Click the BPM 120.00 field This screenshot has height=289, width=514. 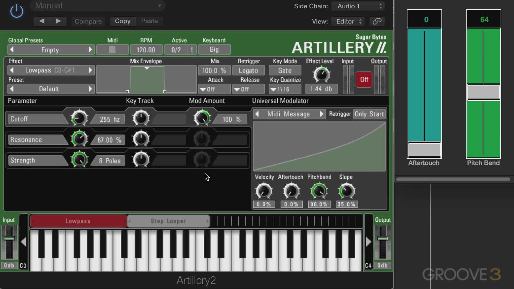point(146,50)
